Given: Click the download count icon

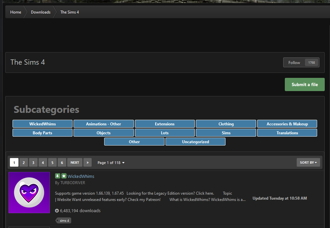Looking at the screenshot, I should 57,211.
